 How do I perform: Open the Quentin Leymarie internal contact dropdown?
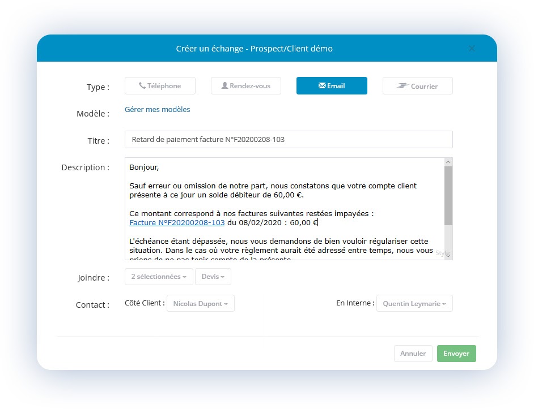point(414,303)
